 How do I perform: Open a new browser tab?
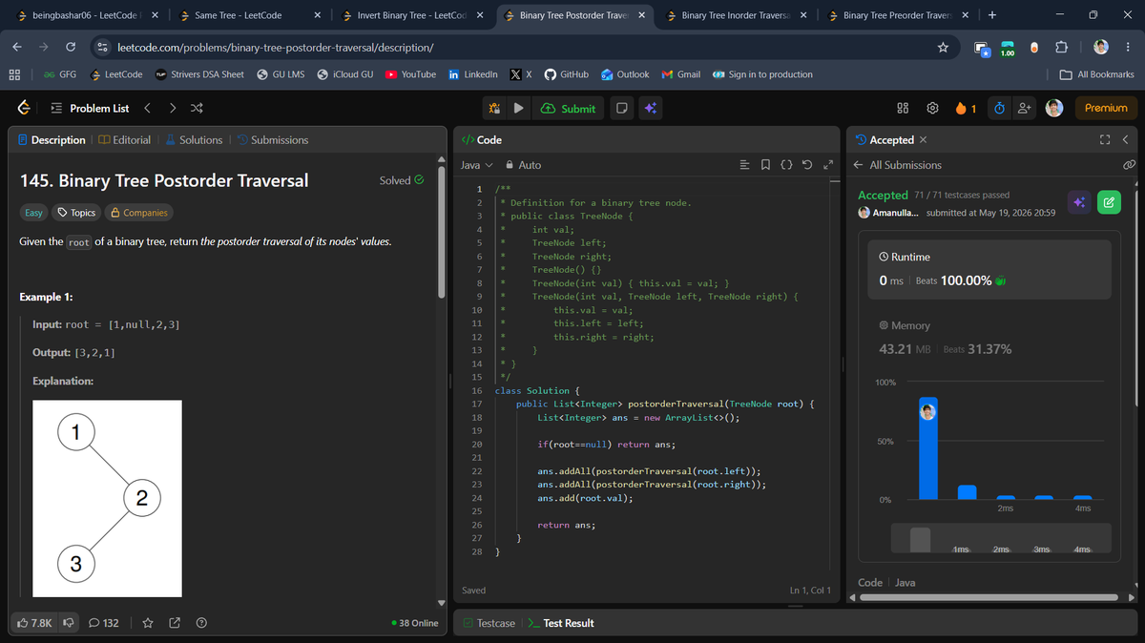pos(992,15)
